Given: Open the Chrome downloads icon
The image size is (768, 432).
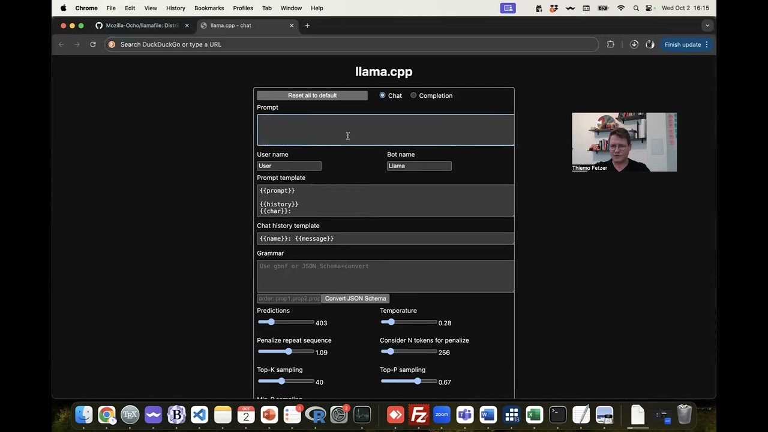Looking at the screenshot, I should pos(634,44).
